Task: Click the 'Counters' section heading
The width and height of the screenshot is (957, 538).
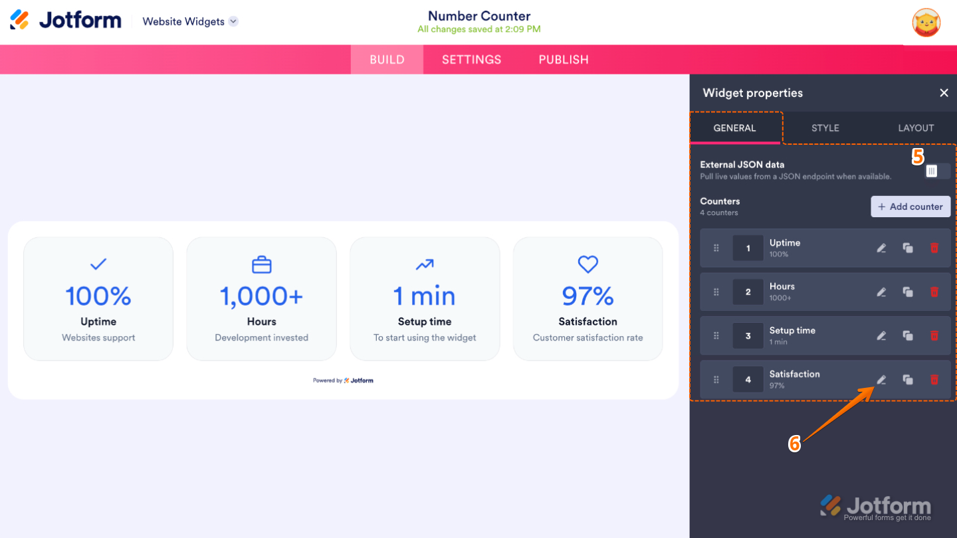Action: pos(720,201)
